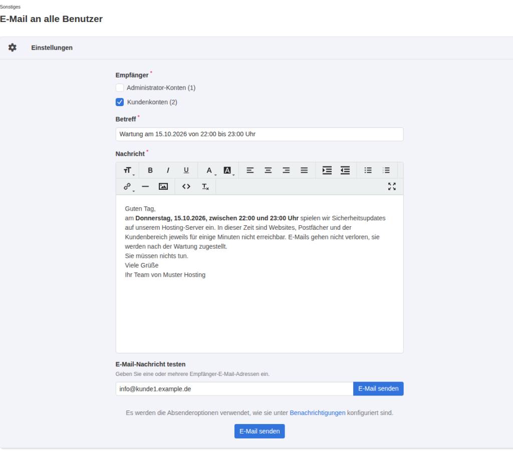The image size is (513, 451).
Task: Click the Einstellungen section header
Action: pyautogui.click(x=52, y=48)
